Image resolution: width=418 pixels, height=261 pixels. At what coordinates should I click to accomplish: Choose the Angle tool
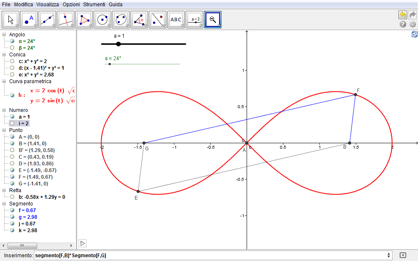click(x=139, y=20)
